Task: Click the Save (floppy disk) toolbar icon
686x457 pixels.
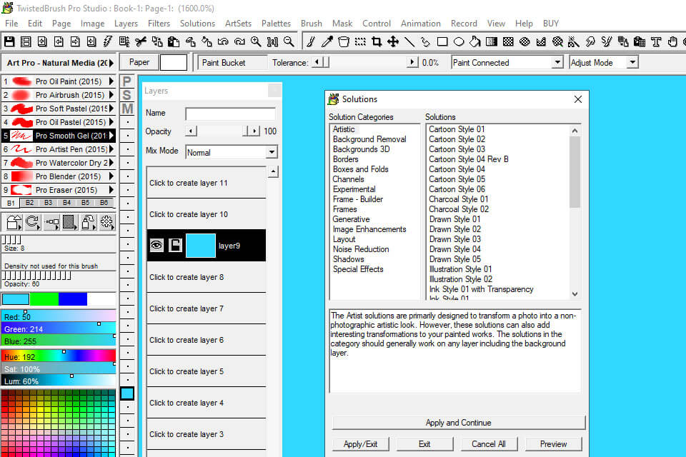Action: coord(9,41)
